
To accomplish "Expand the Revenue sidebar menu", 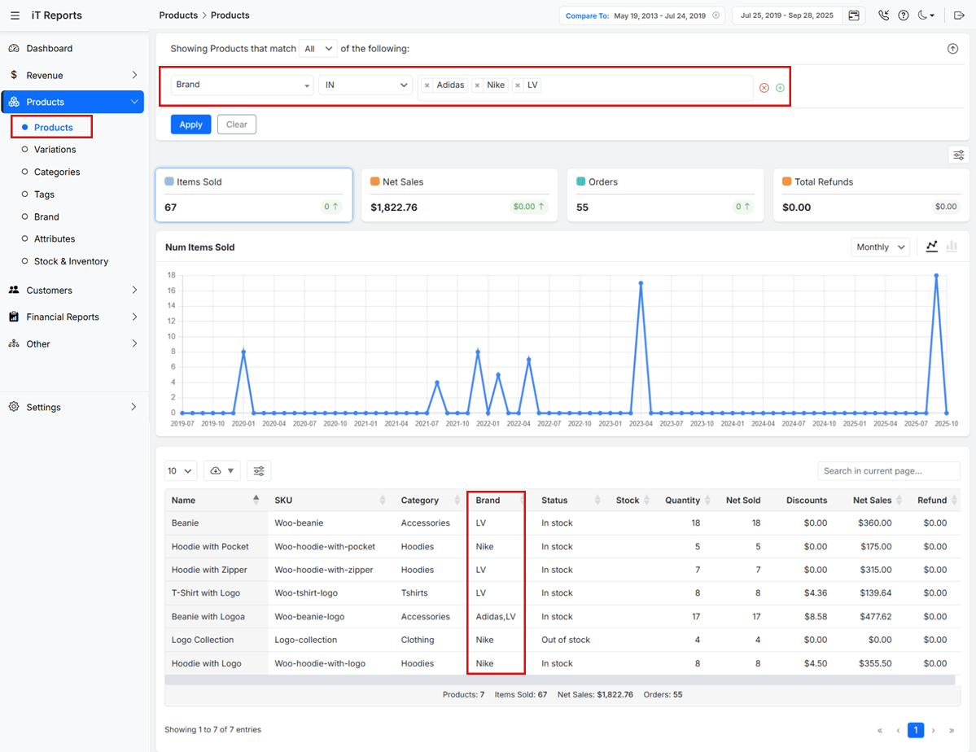I will (73, 75).
